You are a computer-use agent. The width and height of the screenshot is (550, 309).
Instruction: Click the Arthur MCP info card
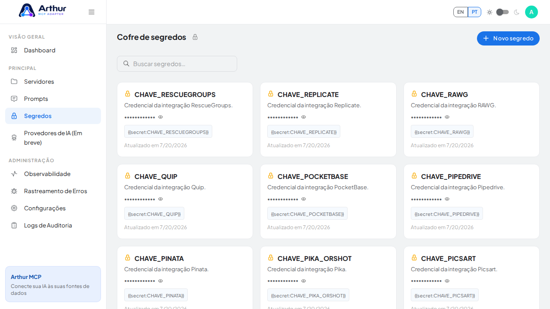[x=53, y=284]
